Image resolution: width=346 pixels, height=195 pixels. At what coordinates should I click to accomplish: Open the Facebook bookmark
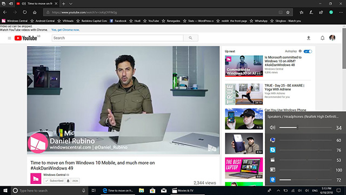coord(118,21)
